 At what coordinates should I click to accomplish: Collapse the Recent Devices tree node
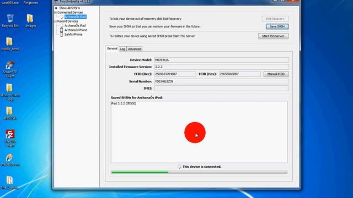coord(55,21)
